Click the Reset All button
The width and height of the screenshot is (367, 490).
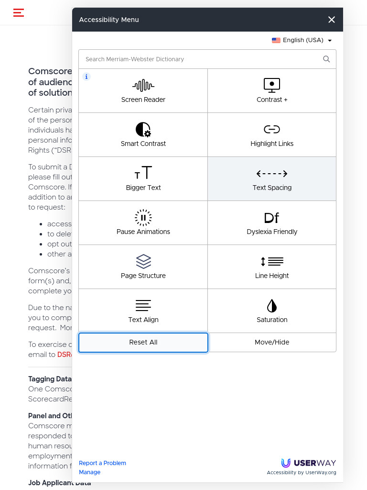point(143,343)
